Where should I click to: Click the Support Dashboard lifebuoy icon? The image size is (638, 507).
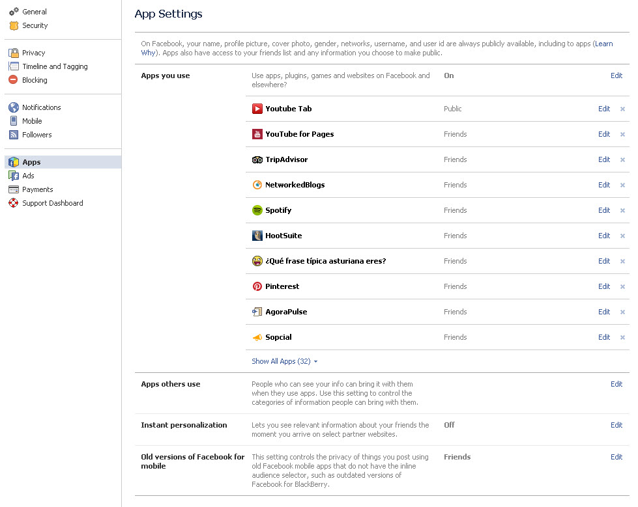coord(14,202)
